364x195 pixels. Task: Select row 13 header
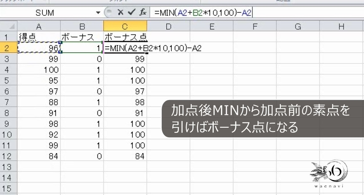[9, 167]
